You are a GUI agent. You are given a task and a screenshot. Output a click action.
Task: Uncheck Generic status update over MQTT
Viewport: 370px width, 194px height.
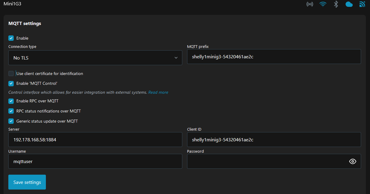pos(11,121)
